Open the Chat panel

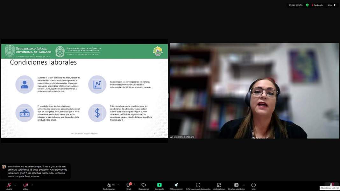point(128,186)
